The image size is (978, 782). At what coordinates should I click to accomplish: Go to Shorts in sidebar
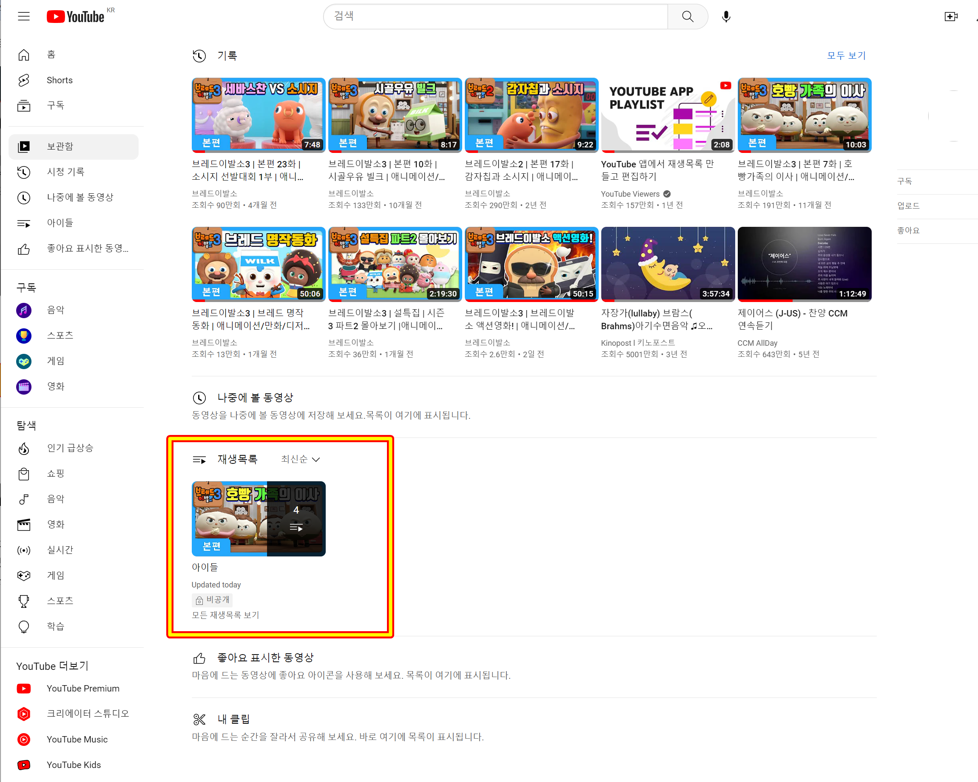coord(59,80)
